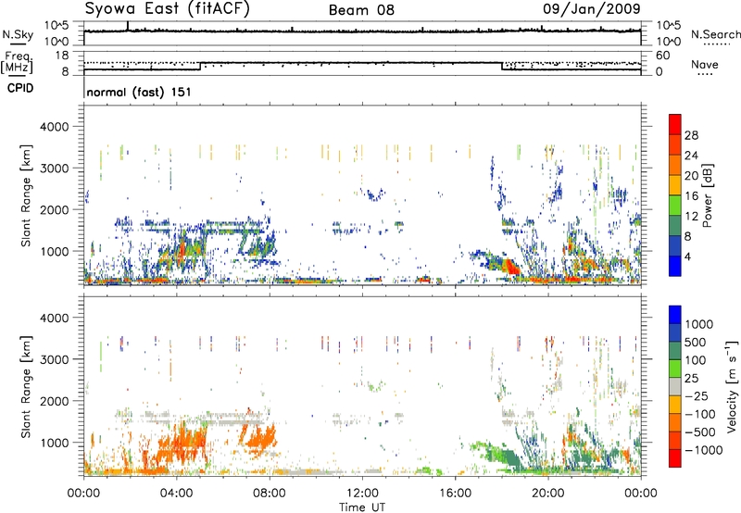
Task: Click "Slant Range [km]" label of the power panel
Action: [x=26, y=195]
